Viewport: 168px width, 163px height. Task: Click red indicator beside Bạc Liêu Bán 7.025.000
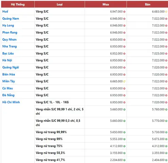click(166, 54)
